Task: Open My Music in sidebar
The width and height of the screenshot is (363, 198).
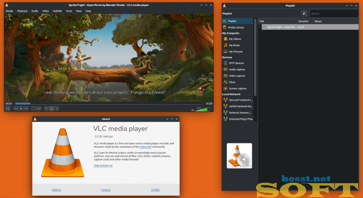Action: [237, 45]
